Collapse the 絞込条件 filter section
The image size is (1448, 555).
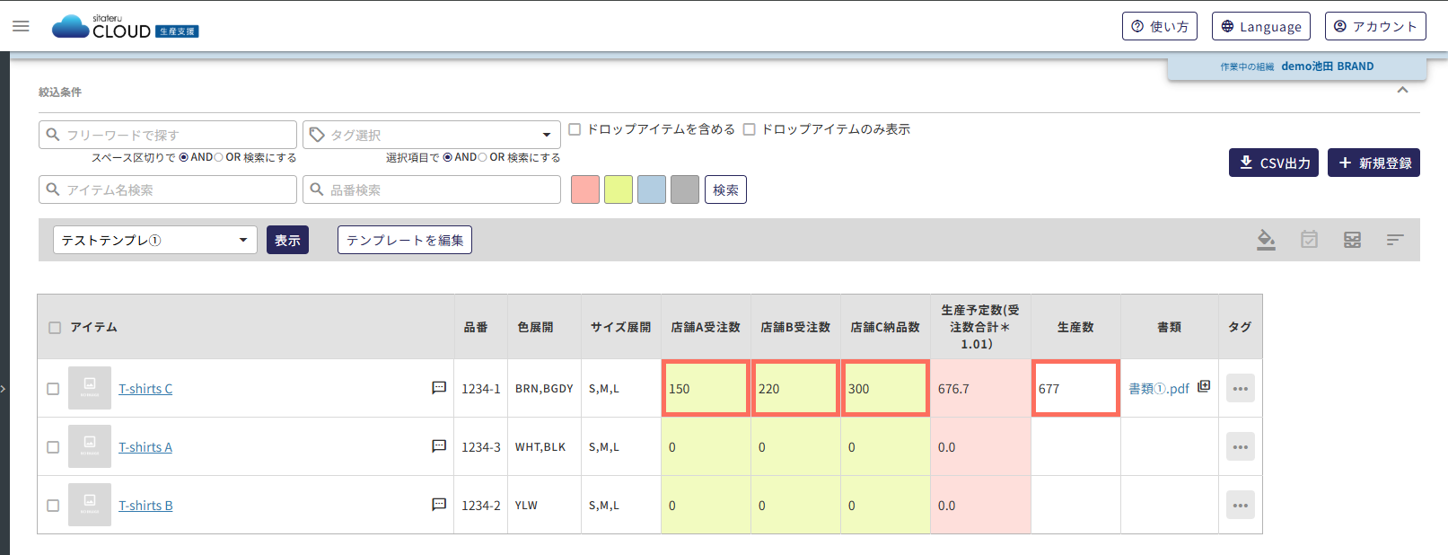tap(1402, 91)
